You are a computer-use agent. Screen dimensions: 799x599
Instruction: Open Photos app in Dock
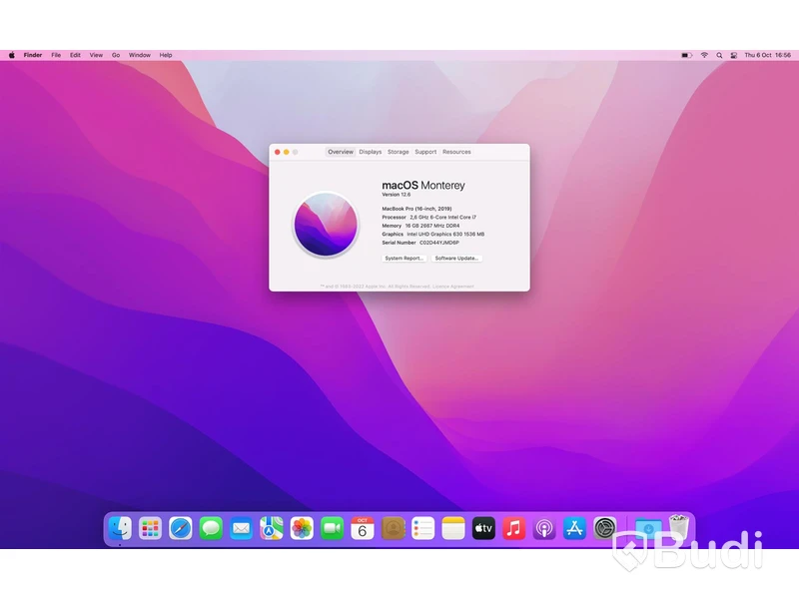coord(302,528)
